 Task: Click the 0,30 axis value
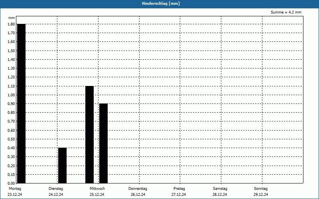click(x=11, y=156)
